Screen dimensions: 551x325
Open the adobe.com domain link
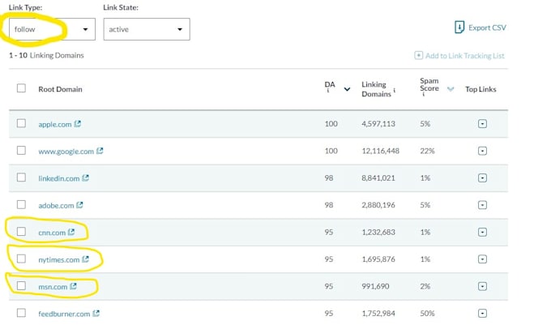click(x=56, y=205)
